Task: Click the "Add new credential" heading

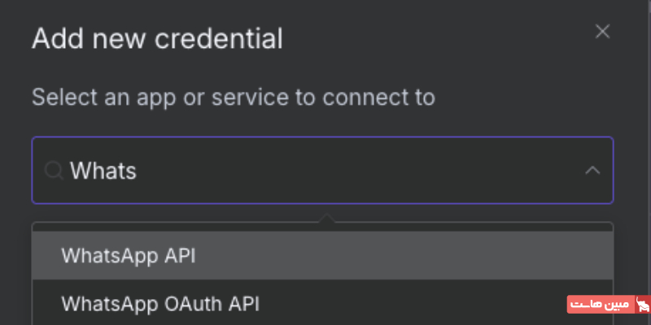Action: 157,38
